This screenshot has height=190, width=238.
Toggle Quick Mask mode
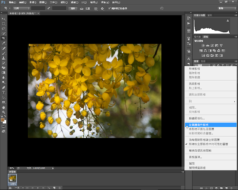(x=3, y=127)
